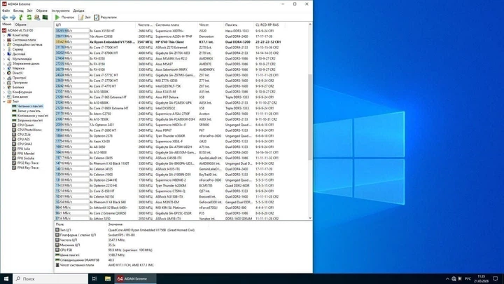This screenshot has height=284, width=504.
Task: Switch to the Меню sidebar tab
Action: tap(6, 25)
